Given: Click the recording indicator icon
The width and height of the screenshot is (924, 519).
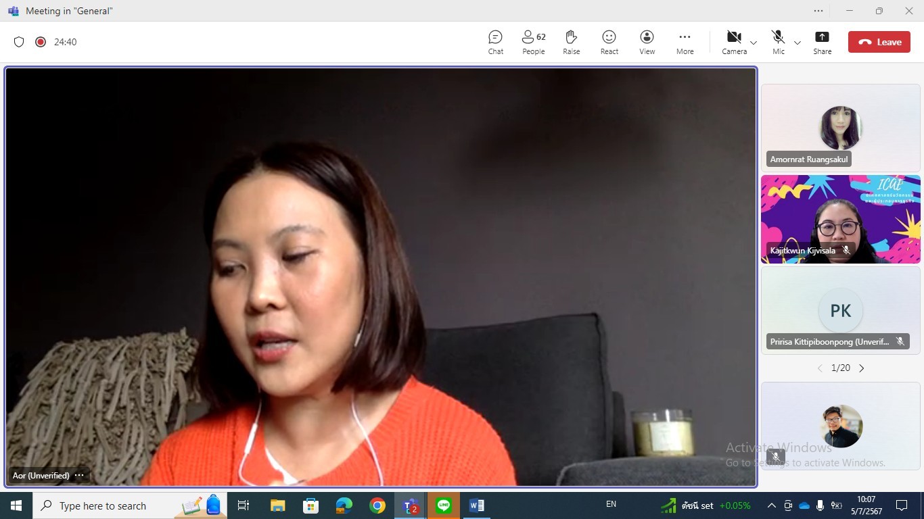Looking at the screenshot, I should pos(41,42).
